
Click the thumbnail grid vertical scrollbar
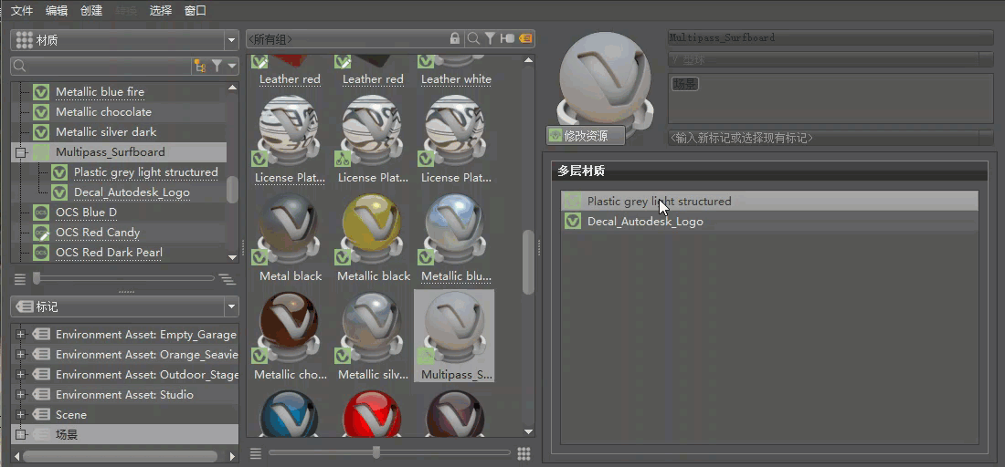coord(528,263)
